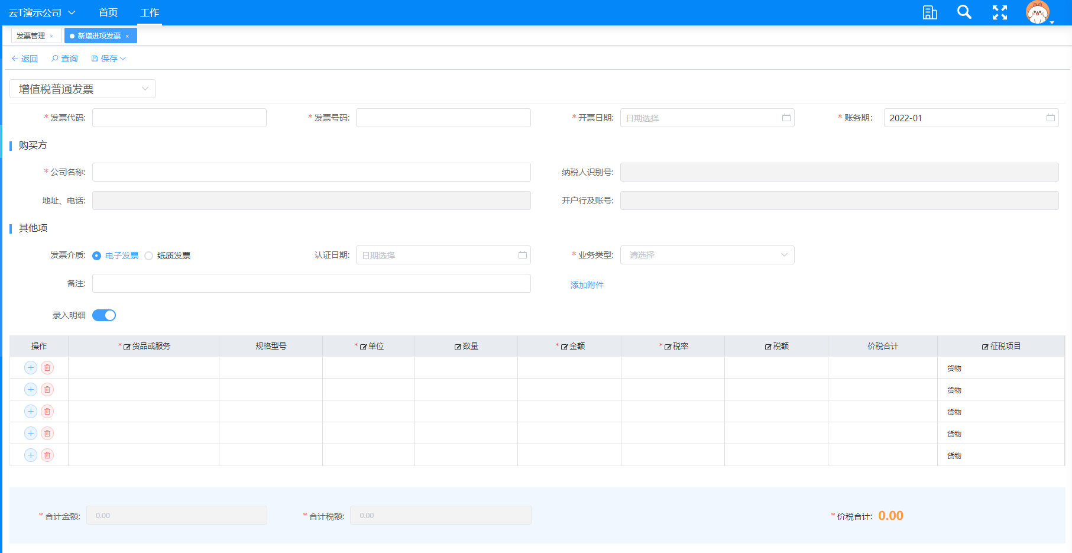Open calendar icon in 账务期 field

point(1051,118)
